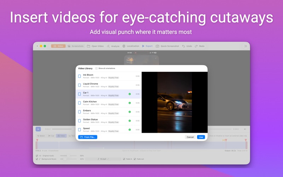Adjust the Original Audio volume slider
Image resolution: width=283 pixels, height=177 pixels.
[68, 155]
